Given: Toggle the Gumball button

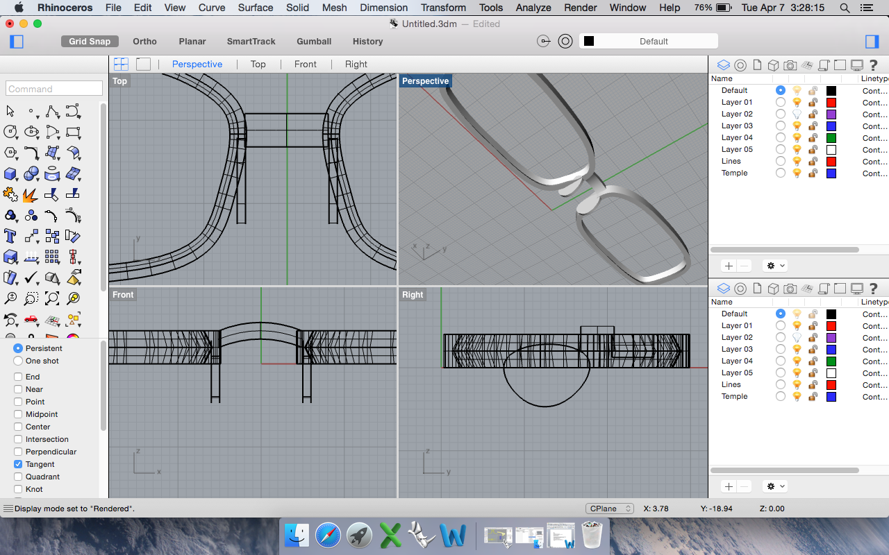Looking at the screenshot, I should (314, 41).
